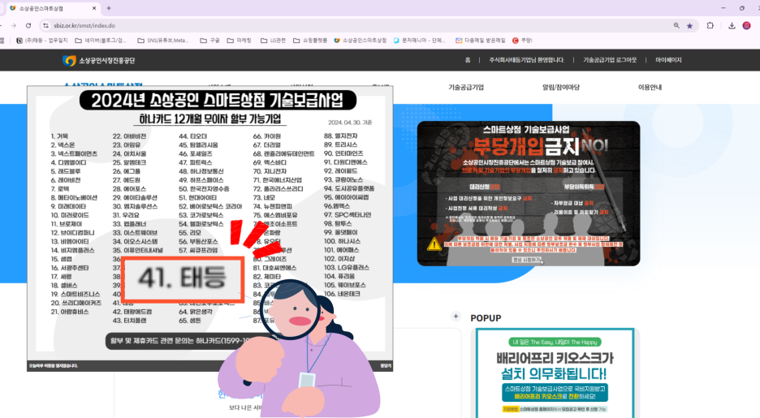
Task: Expand the 구글 bookmark folder
Action: click(x=209, y=41)
